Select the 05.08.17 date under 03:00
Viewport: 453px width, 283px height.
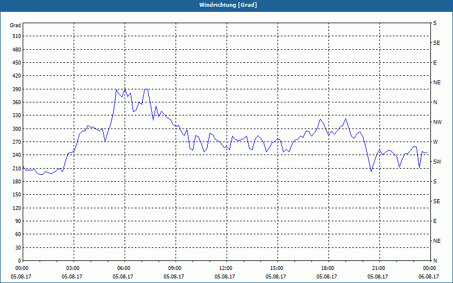72,277
